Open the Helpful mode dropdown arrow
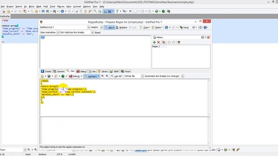This screenshot has height=156, width=278. coord(101,27)
